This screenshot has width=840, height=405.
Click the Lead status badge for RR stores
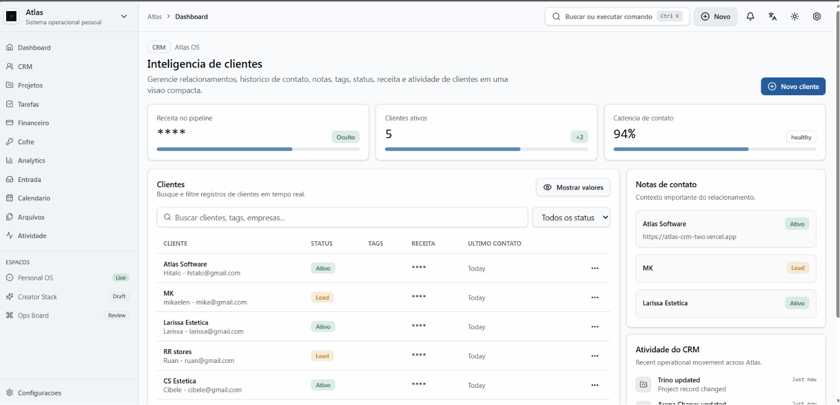(322, 356)
